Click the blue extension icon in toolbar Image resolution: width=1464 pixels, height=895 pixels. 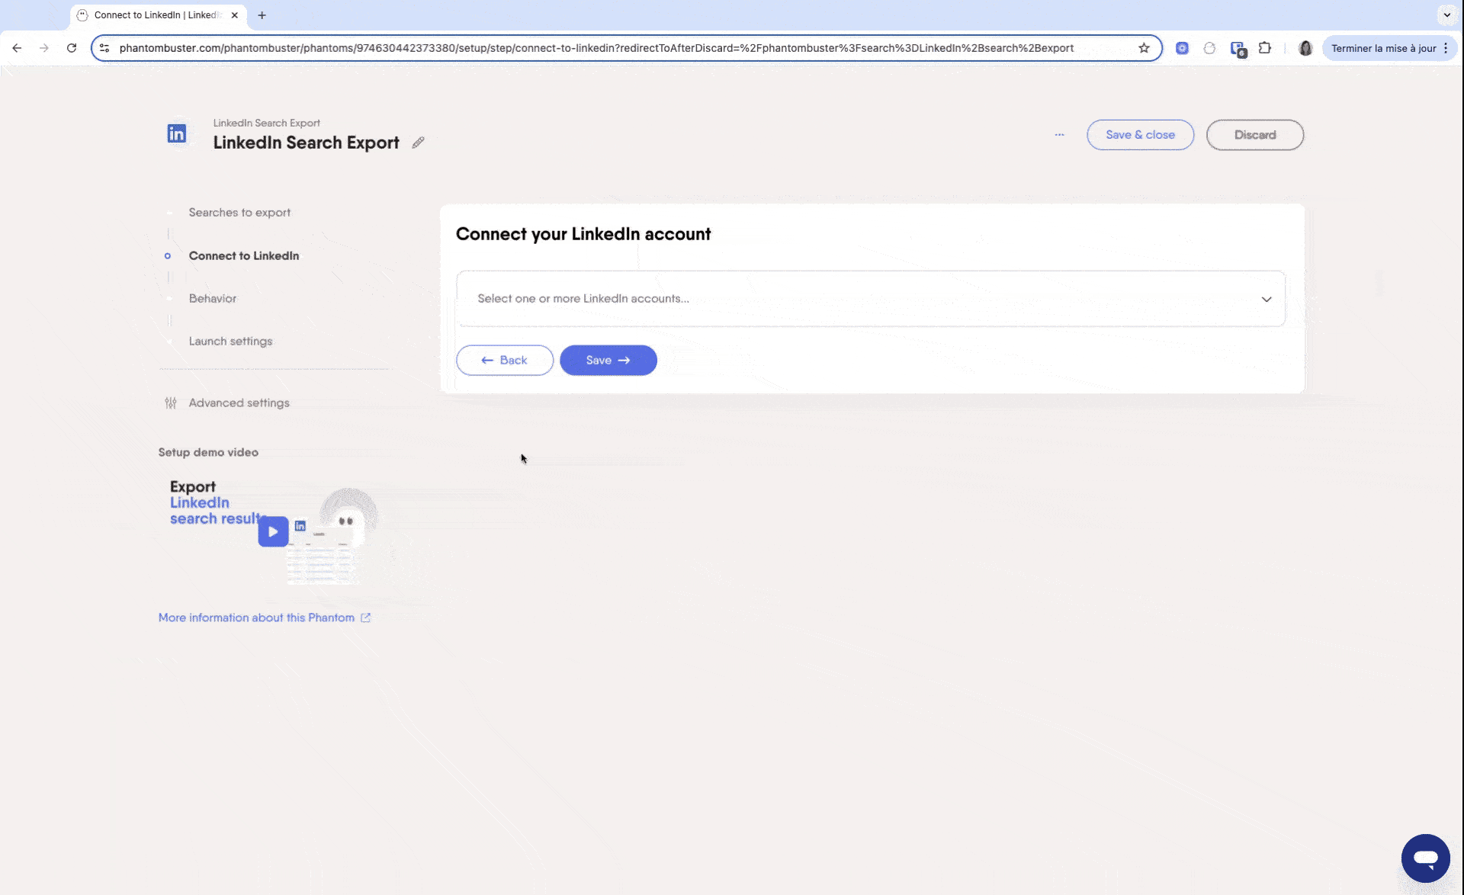tap(1182, 48)
